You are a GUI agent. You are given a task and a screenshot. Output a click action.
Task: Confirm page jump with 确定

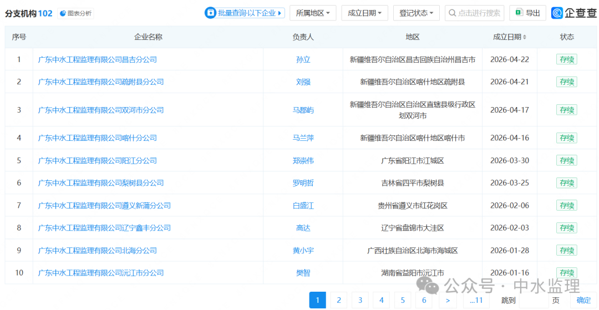583,300
